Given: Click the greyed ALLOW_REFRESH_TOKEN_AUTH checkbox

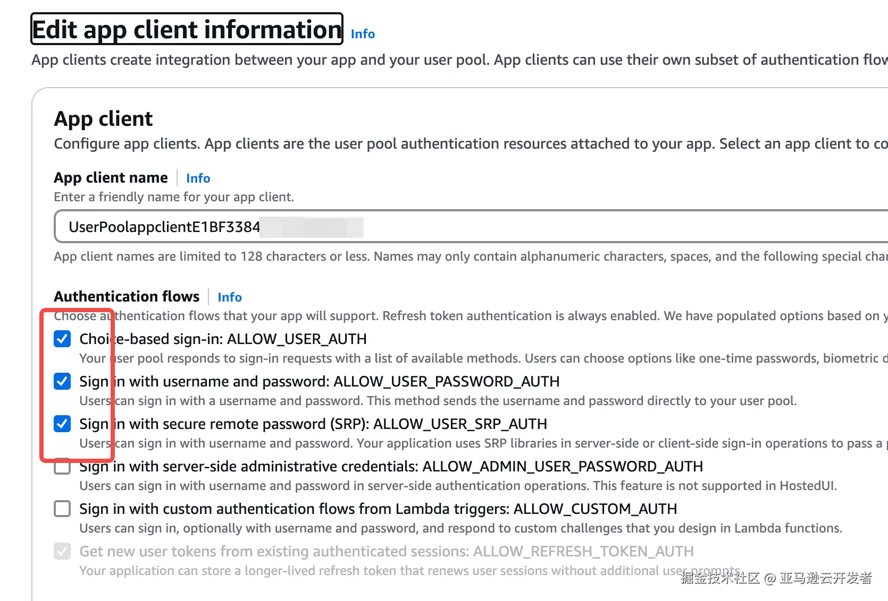Looking at the screenshot, I should point(62,551).
